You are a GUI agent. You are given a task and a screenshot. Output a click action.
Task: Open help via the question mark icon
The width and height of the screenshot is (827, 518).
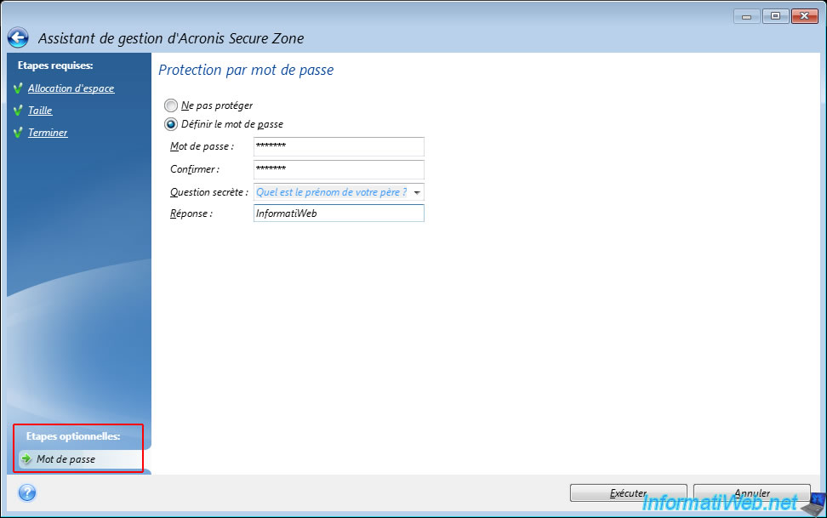(x=26, y=492)
